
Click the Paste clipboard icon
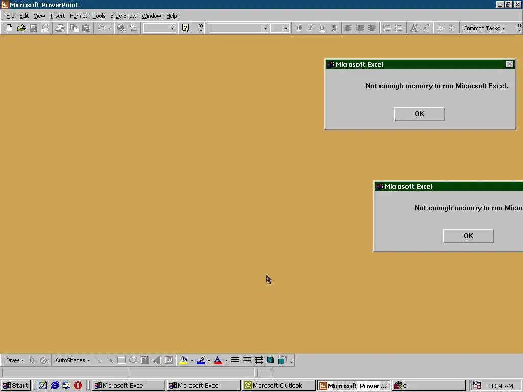click(86, 28)
